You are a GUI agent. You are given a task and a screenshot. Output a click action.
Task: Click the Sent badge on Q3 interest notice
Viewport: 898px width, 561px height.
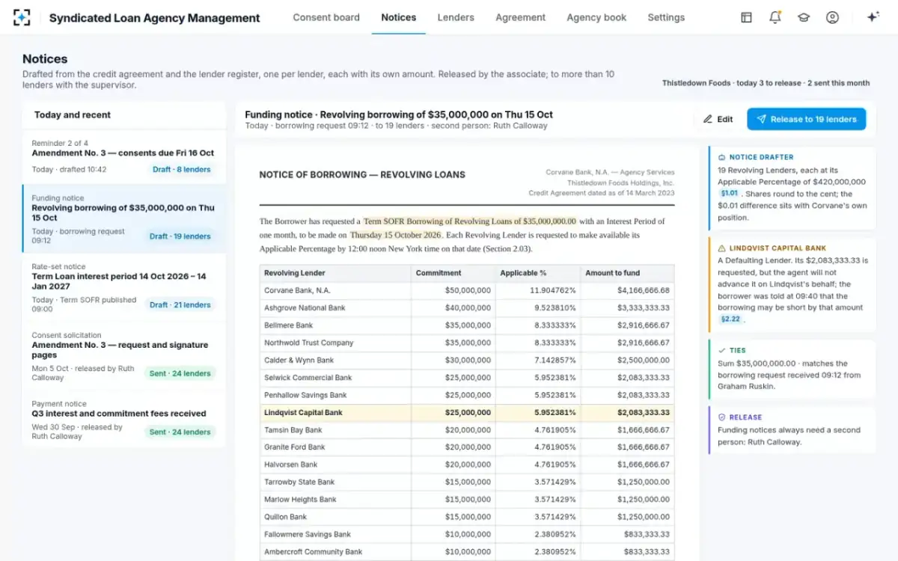[x=180, y=432]
